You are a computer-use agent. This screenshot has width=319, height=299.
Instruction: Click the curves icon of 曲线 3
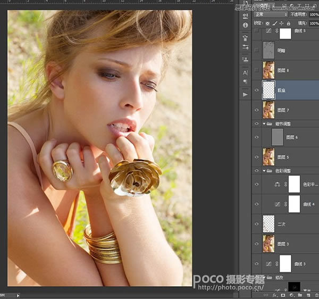268,264
